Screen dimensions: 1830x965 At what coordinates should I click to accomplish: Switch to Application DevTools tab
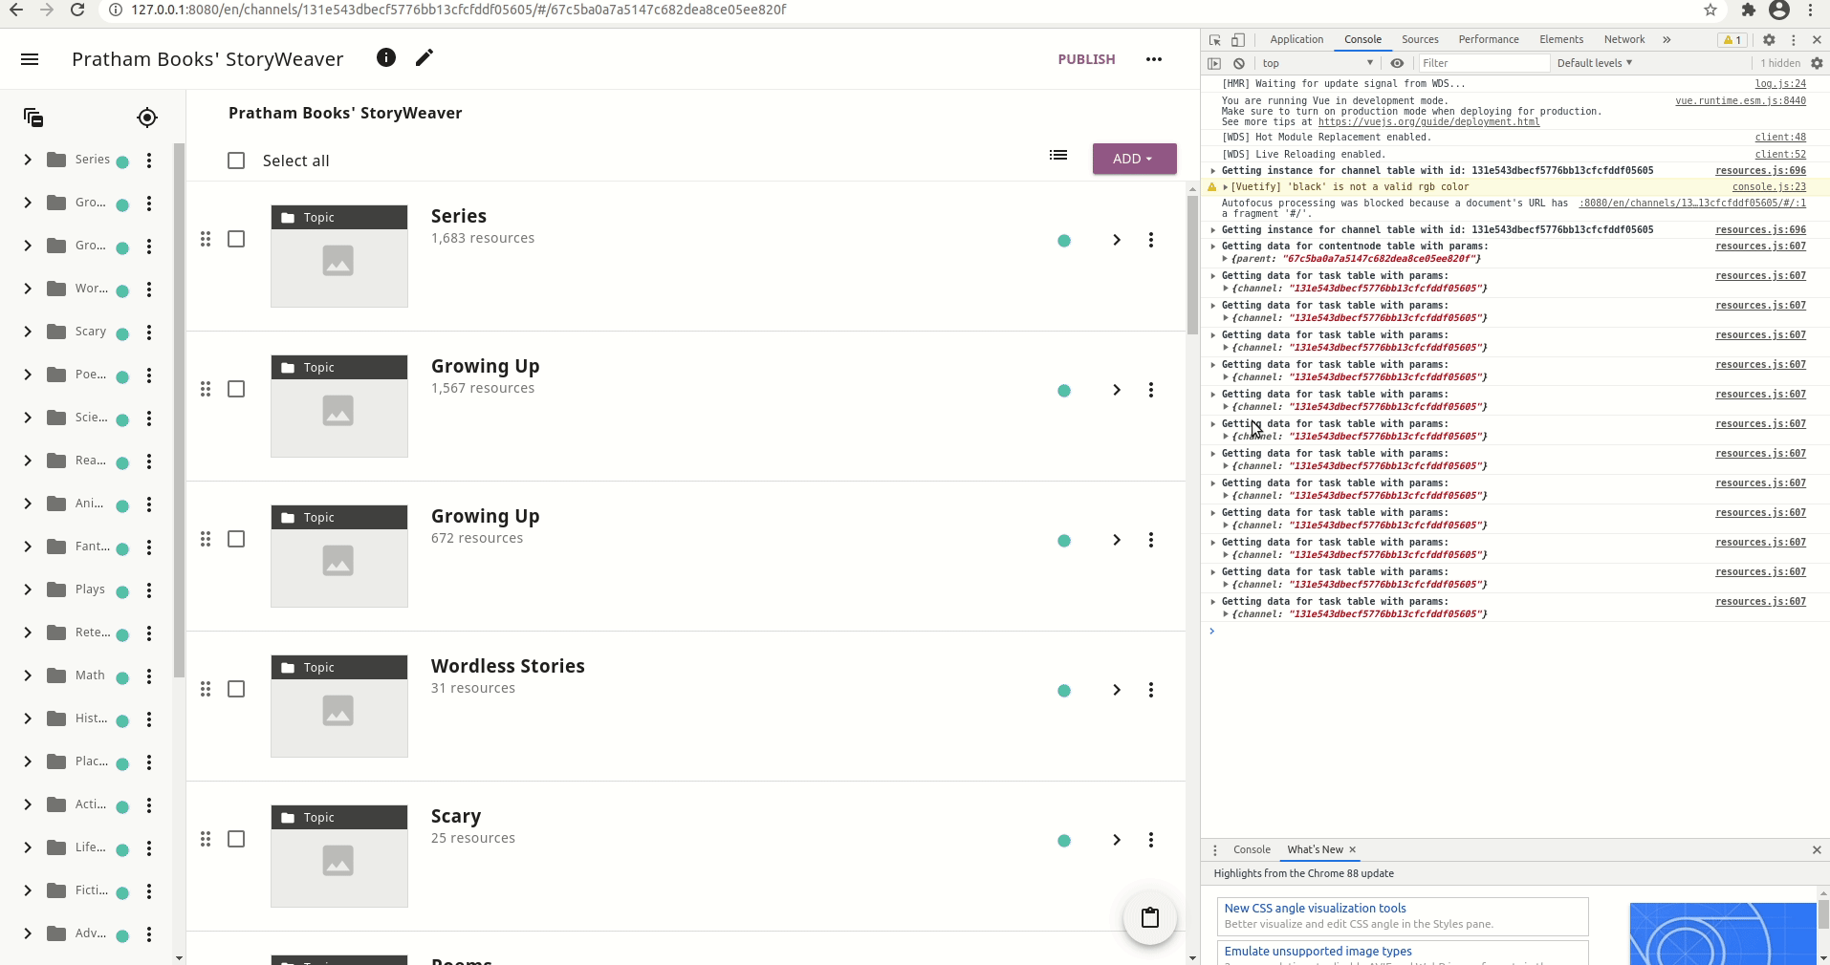[x=1296, y=40]
